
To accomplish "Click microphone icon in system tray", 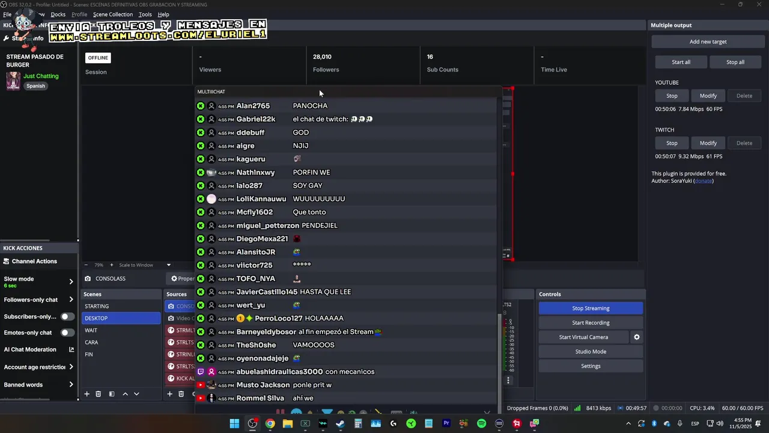I will 679,423.
